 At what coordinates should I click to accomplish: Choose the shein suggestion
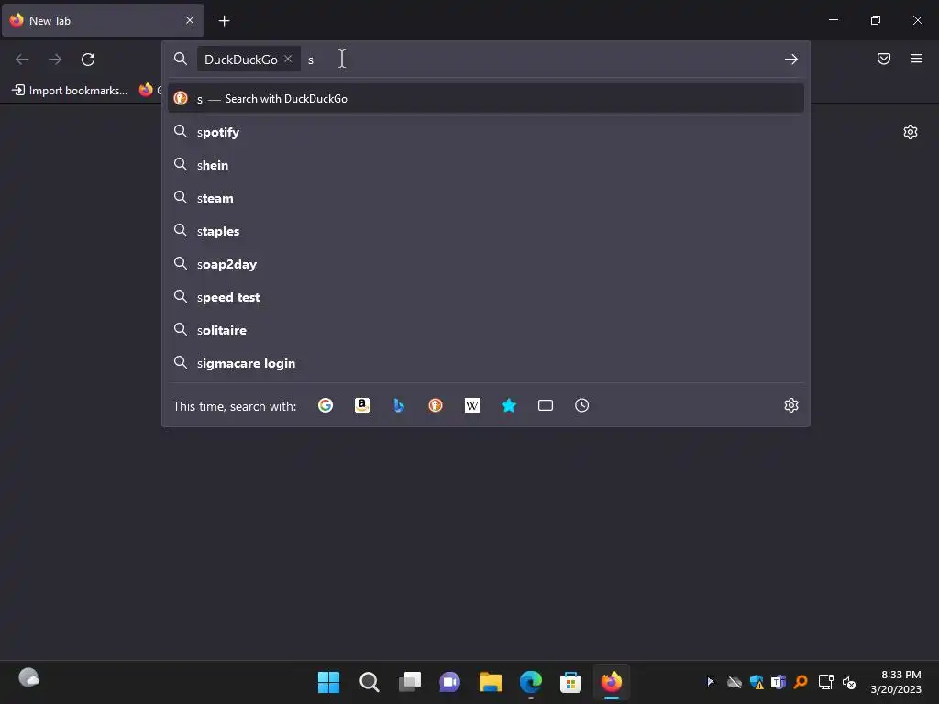(x=486, y=165)
